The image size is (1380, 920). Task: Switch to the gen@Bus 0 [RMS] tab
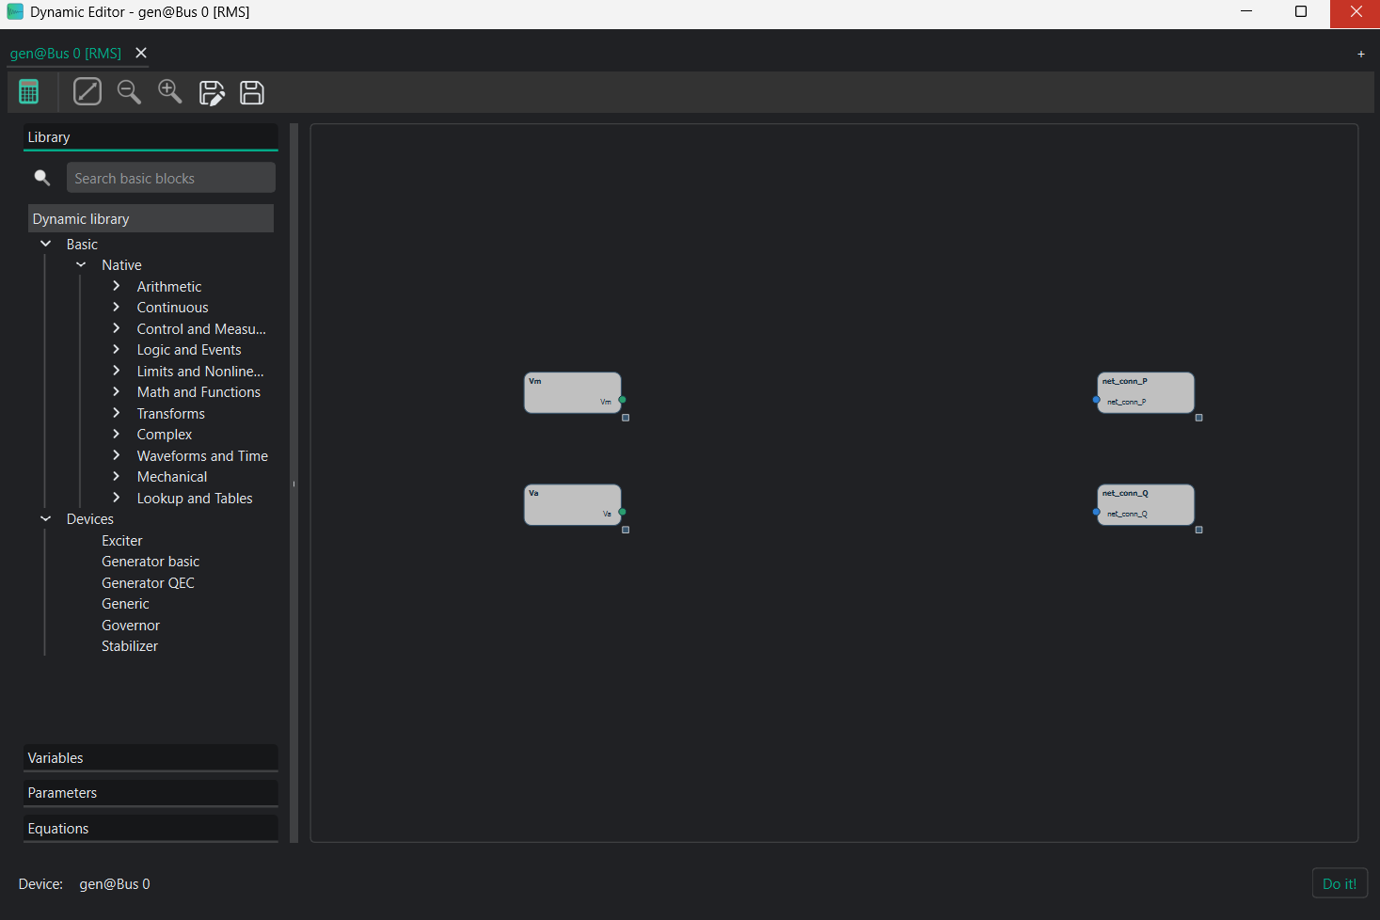click(66, 54)
